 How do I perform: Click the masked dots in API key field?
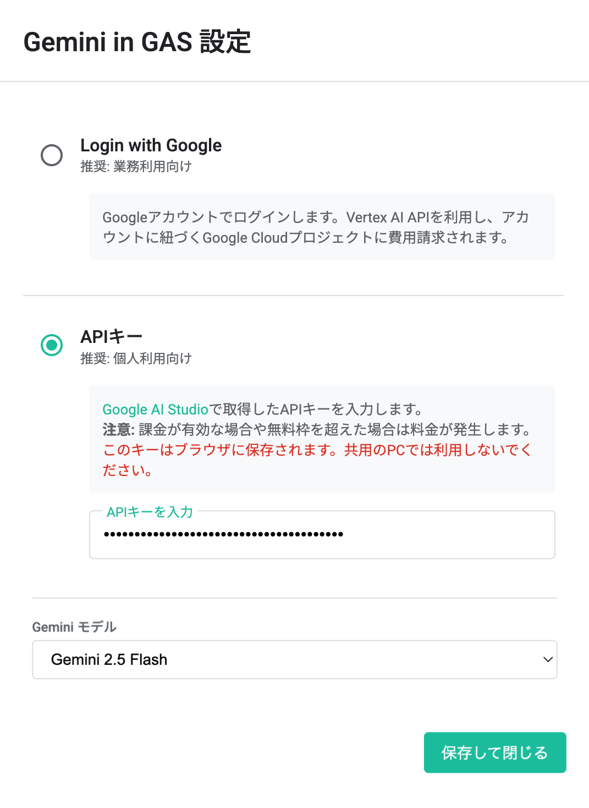pos(223,534)
